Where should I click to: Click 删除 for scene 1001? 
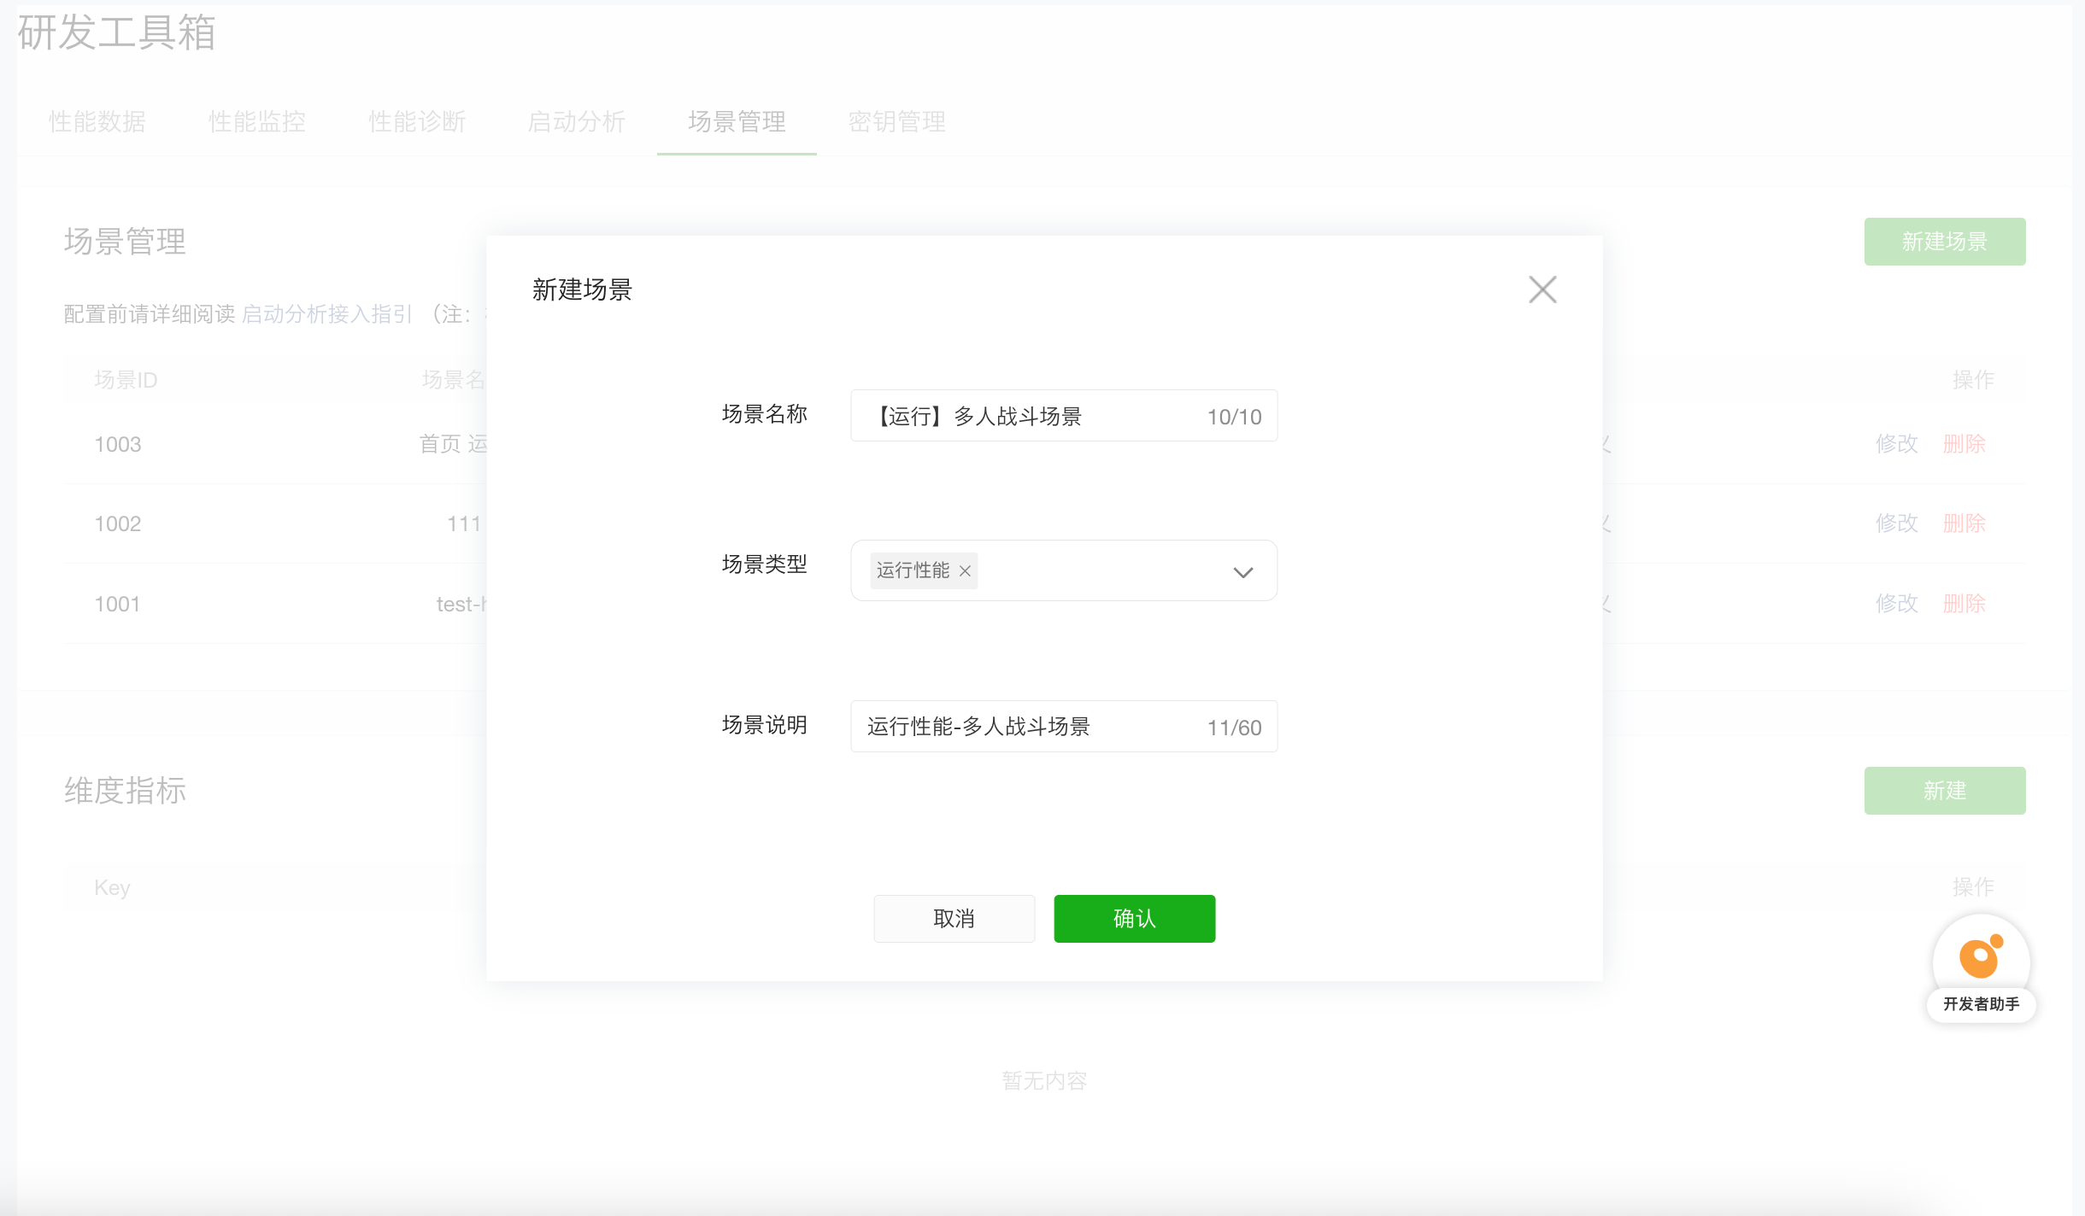1965,604
